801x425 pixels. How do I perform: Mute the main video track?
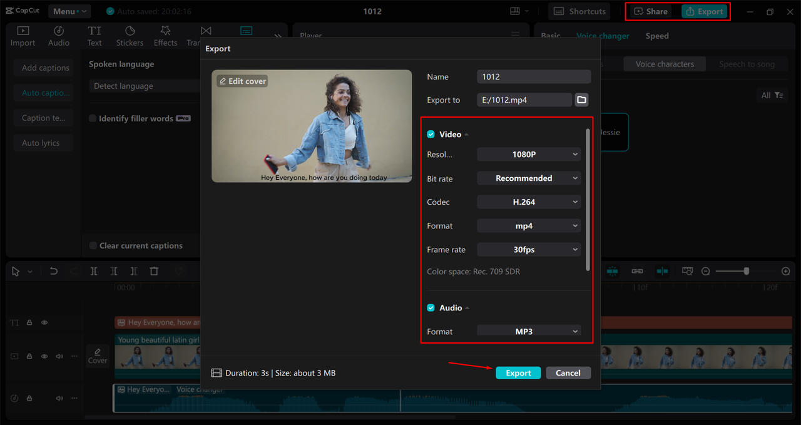point(59,356)
